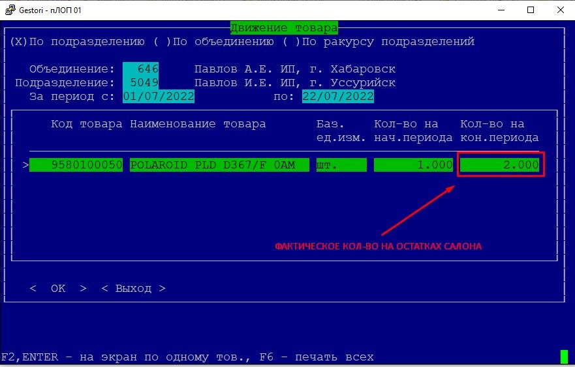Screen dimensions: 575x367
Task: Click the "Баз. ед.изм." column header
Action: pyautogui.click(x=341, y=131)
